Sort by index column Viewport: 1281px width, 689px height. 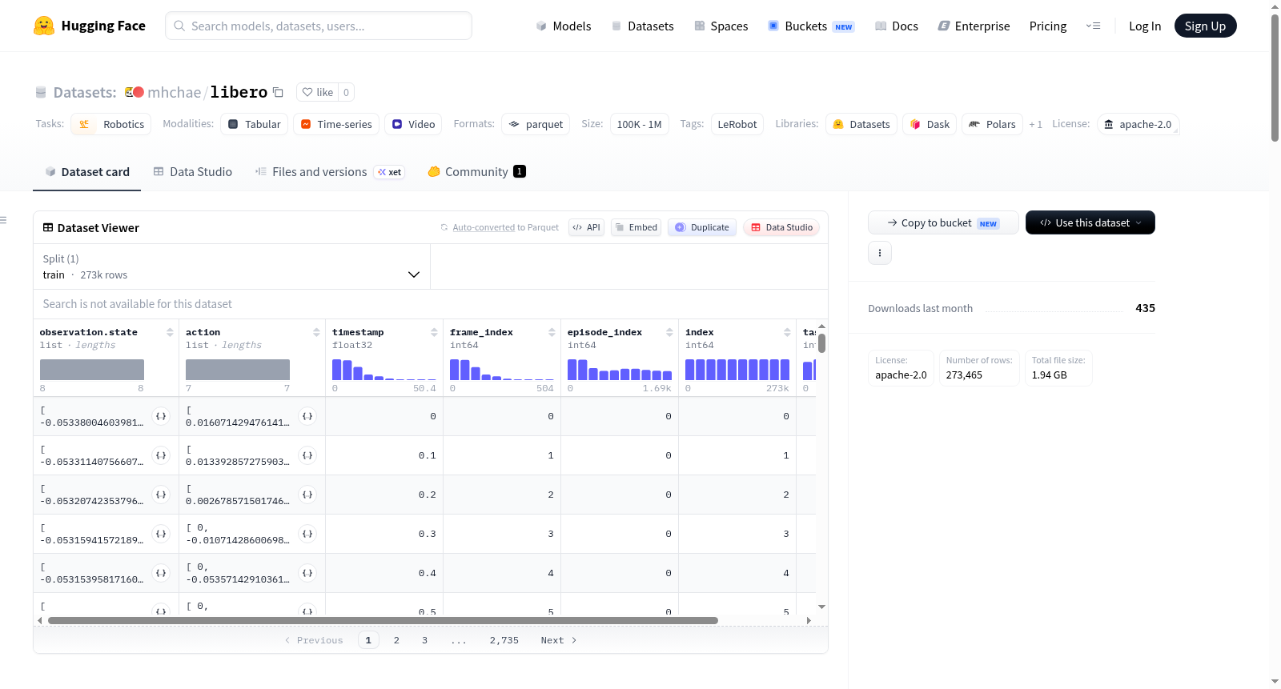point(787,332)
